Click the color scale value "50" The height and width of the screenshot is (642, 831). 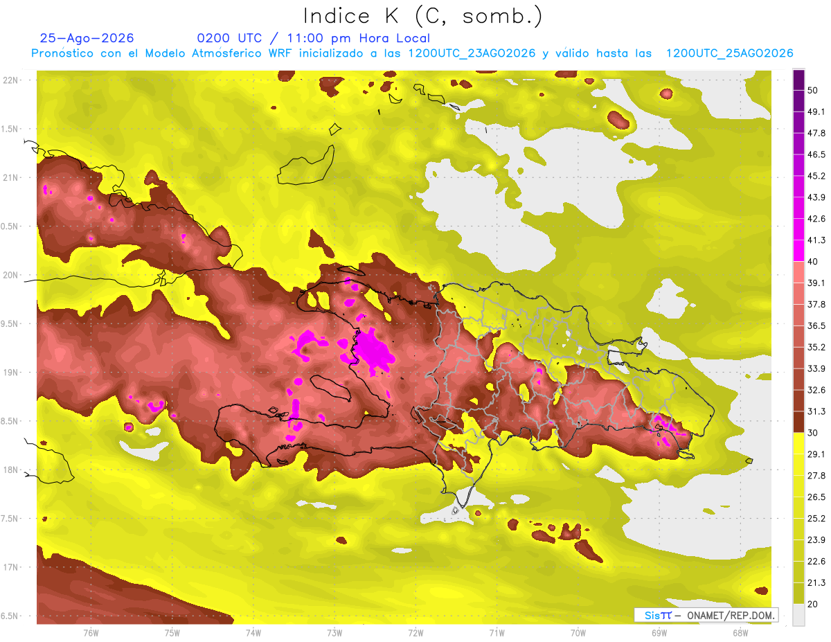(813, 91)
